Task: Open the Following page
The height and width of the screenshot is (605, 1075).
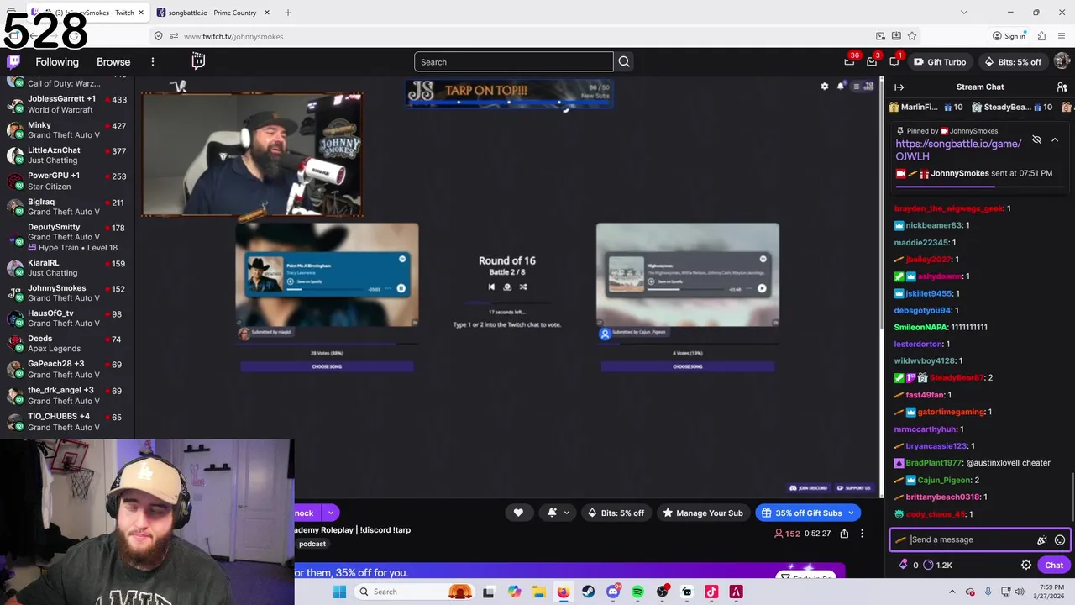Action: [x=57, y=62]
